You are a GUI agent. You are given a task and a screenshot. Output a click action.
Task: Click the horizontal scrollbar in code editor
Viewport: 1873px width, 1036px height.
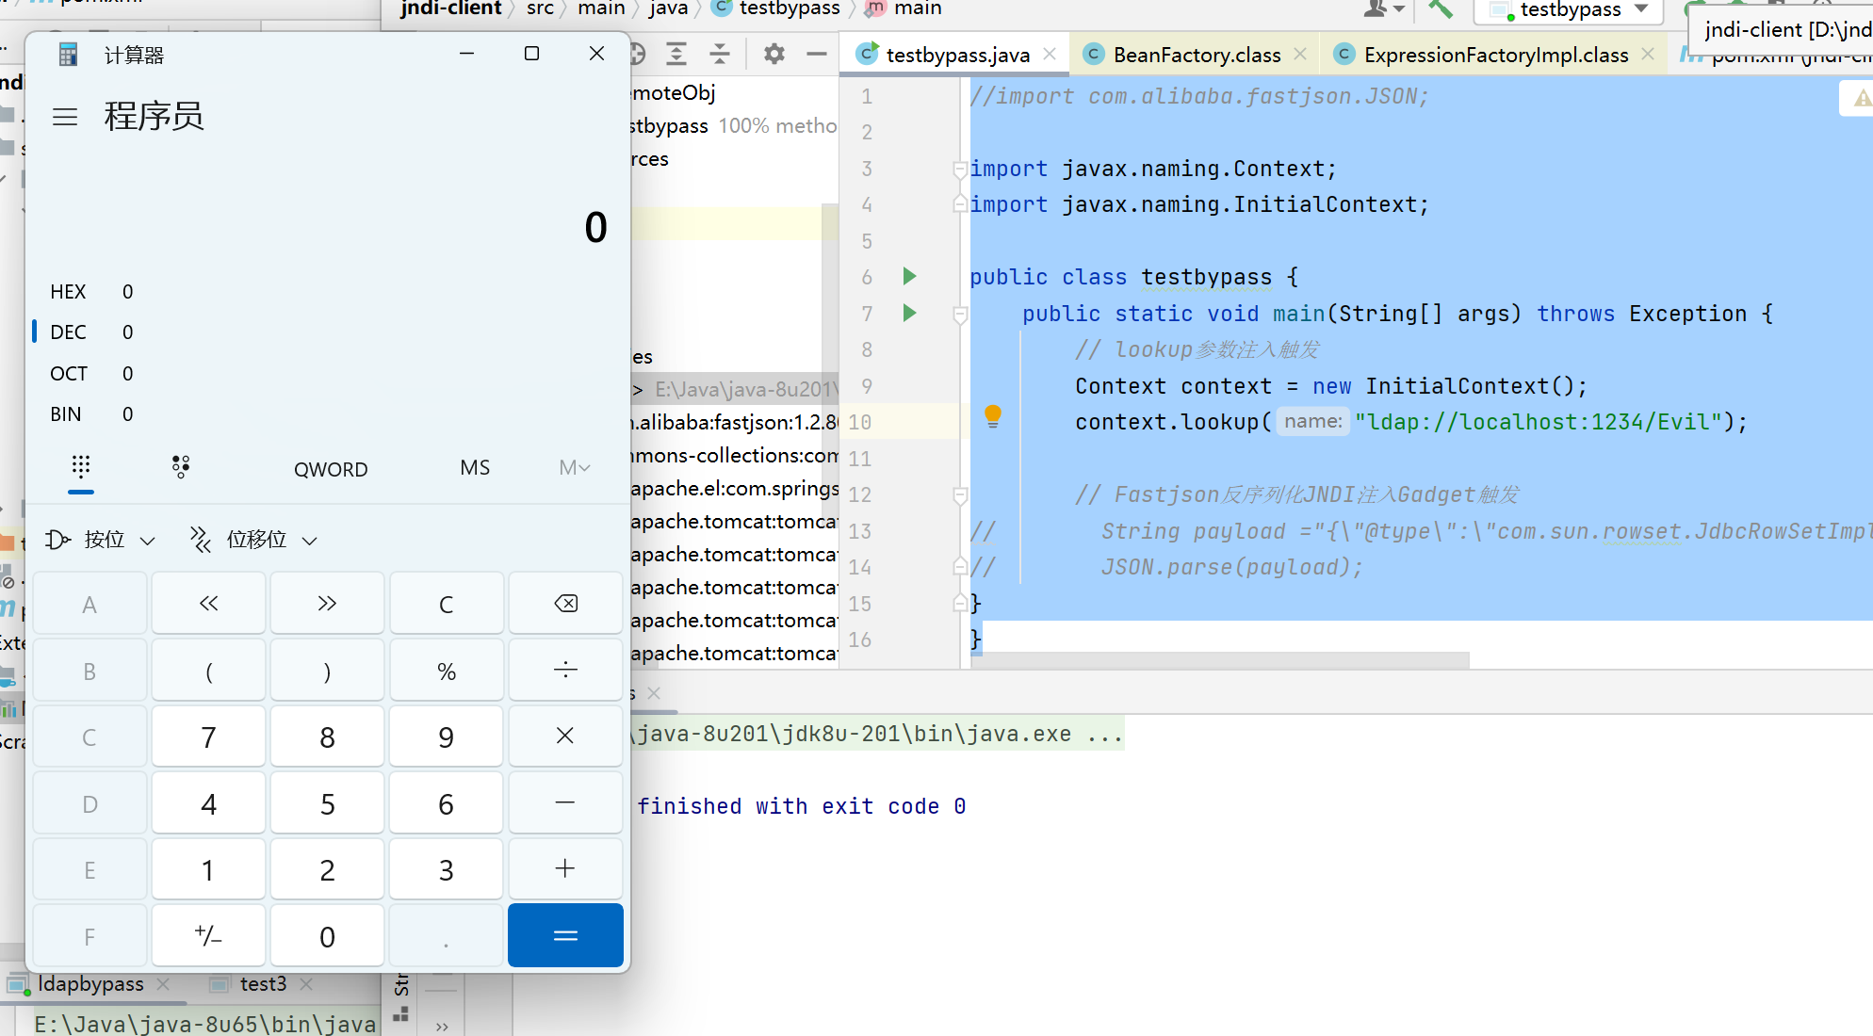pyautogui.click(x=1220, y=660)
